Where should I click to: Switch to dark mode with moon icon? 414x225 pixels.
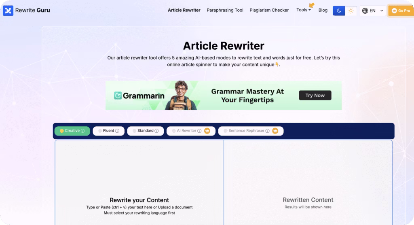tap(339, 11)
